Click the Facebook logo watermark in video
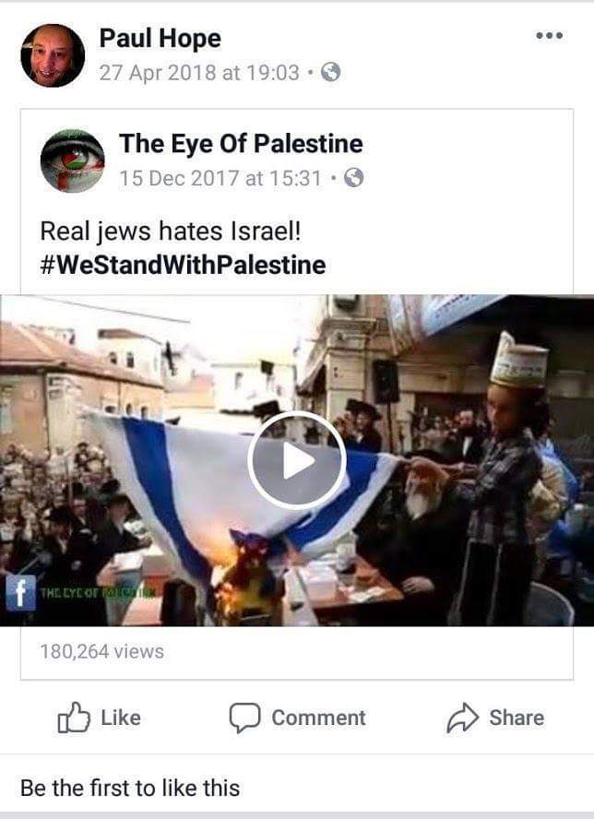This screenshot has height=819, width=594. coord(21,593)
